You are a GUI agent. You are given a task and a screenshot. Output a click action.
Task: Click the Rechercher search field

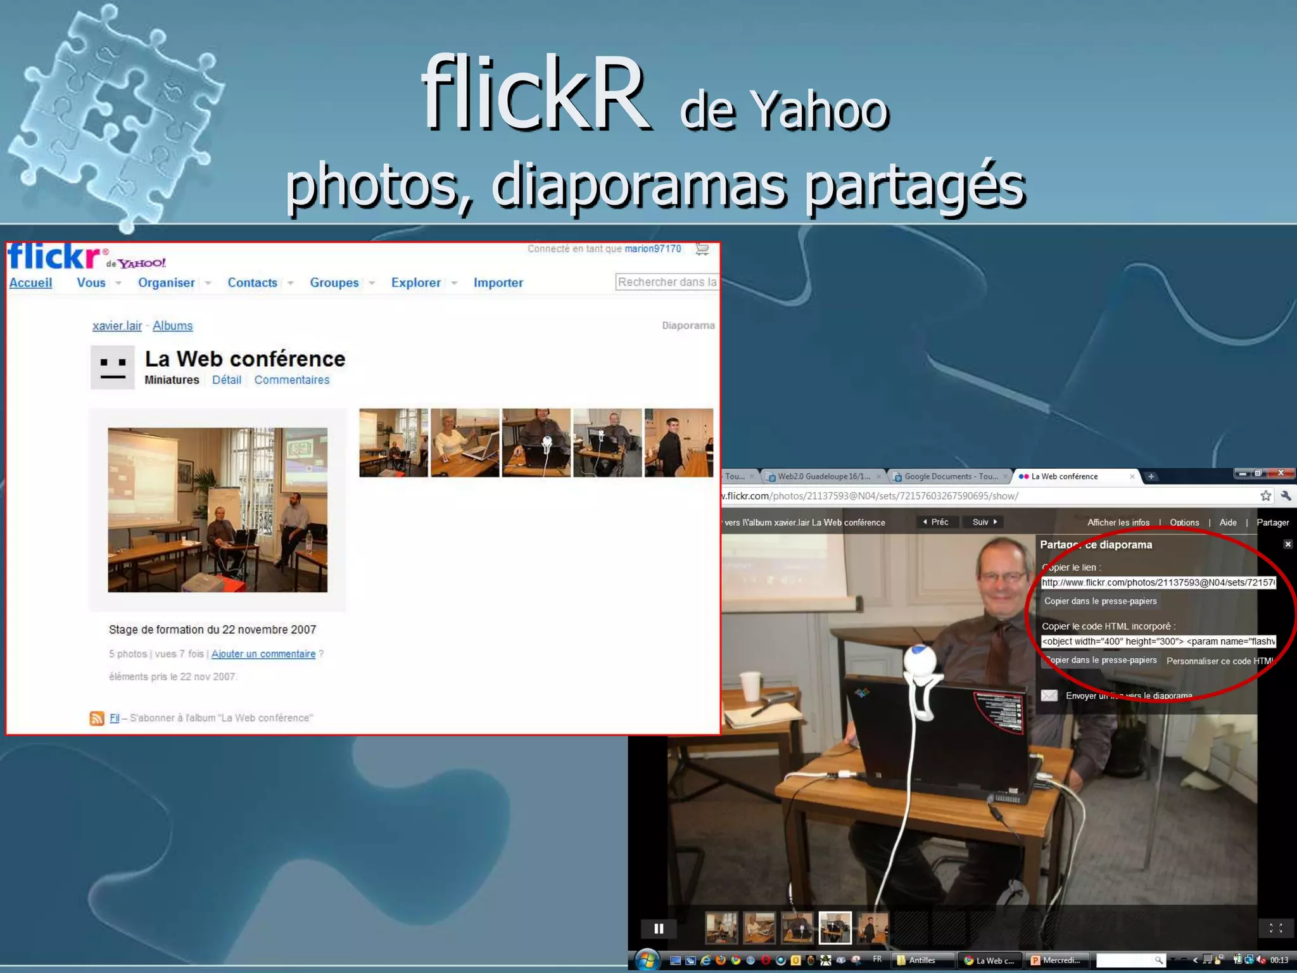coord(666,282)
